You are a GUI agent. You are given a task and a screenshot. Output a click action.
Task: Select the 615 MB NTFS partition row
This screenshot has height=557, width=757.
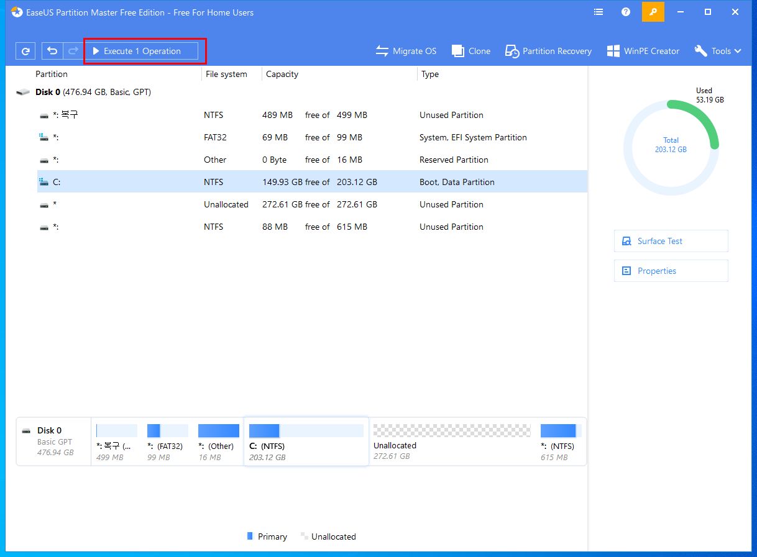(x=312, y=227)
